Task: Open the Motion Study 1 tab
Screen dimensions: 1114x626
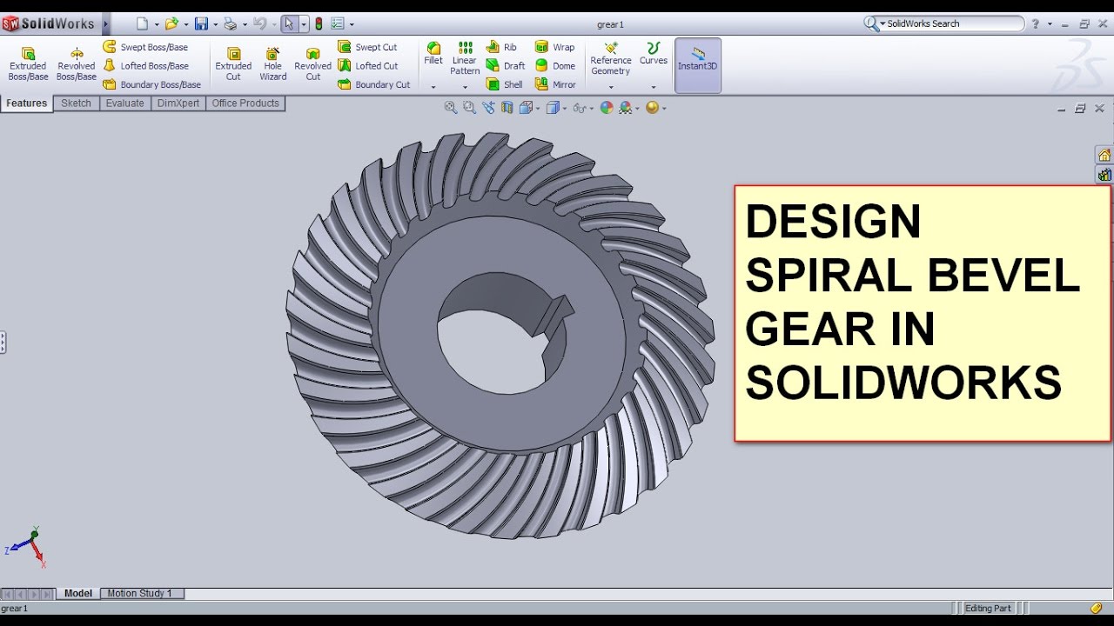Action: point(140,594)
